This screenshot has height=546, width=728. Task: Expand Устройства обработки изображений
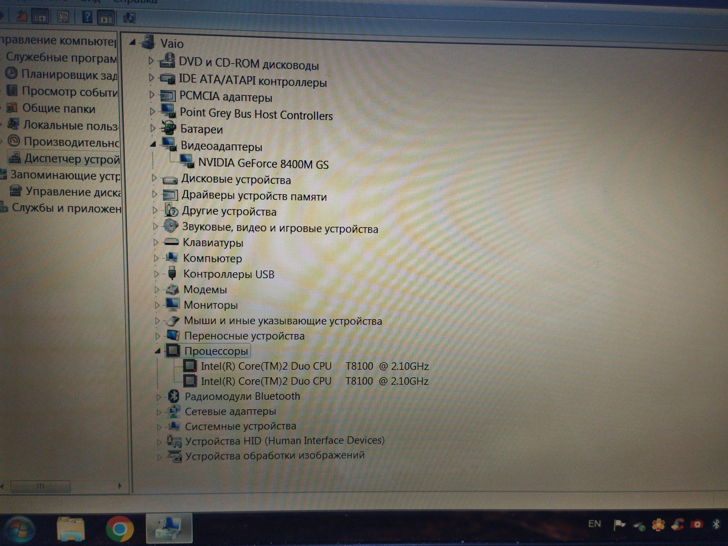(x=159, y=457)
